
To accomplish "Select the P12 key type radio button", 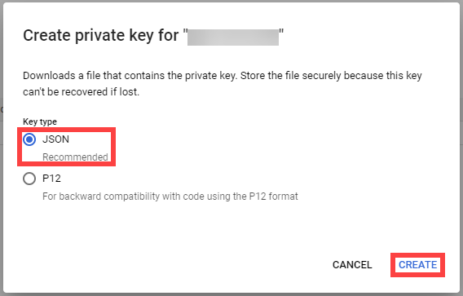I will 29,179.
